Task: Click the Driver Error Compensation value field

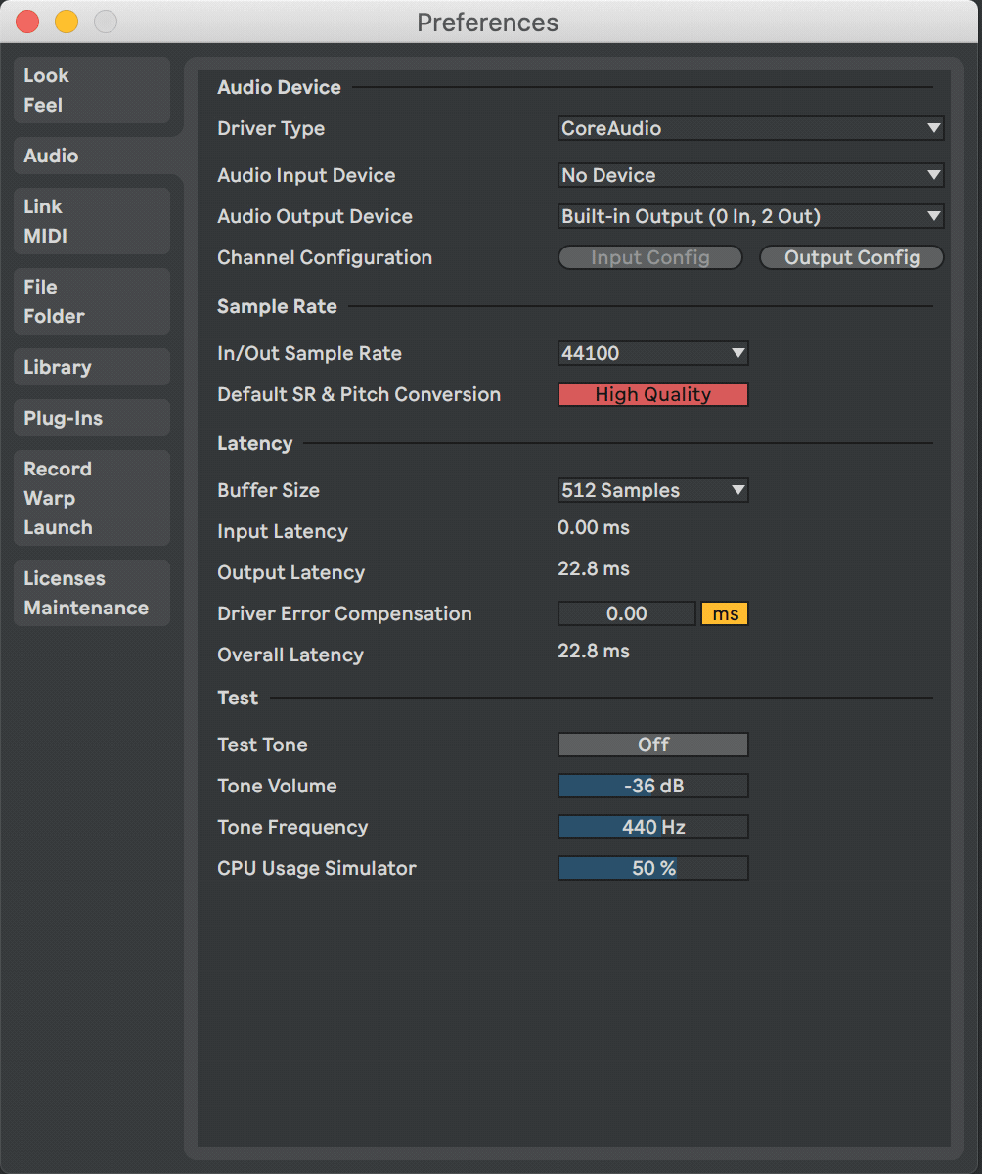Action: [626, 613]
